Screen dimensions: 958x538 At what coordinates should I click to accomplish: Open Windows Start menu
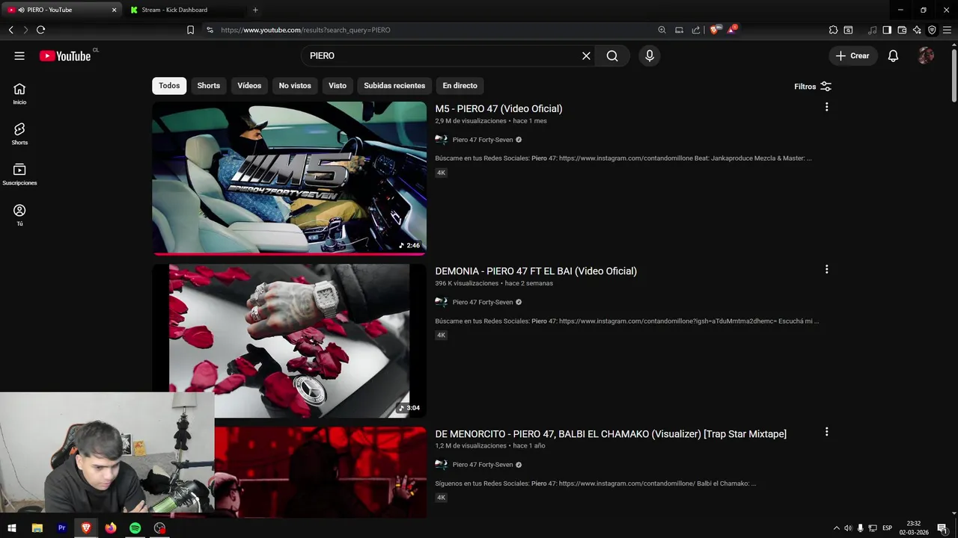click(x=12, y=528)
